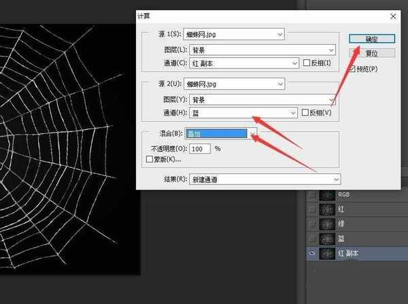Enable 反相(I) checkbox for source 1

pyautogui.click(x=306, y=63)
